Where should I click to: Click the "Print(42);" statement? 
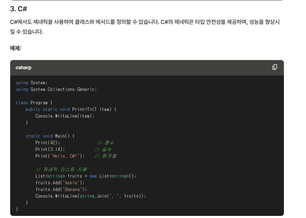point(48,143)
